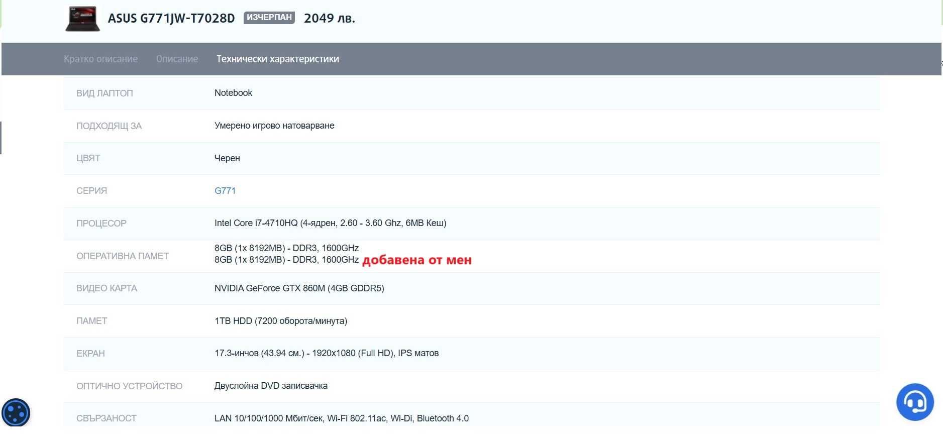
Task: Click the ВИД ЛАПТОП label
Action: [x=104, y=93]
